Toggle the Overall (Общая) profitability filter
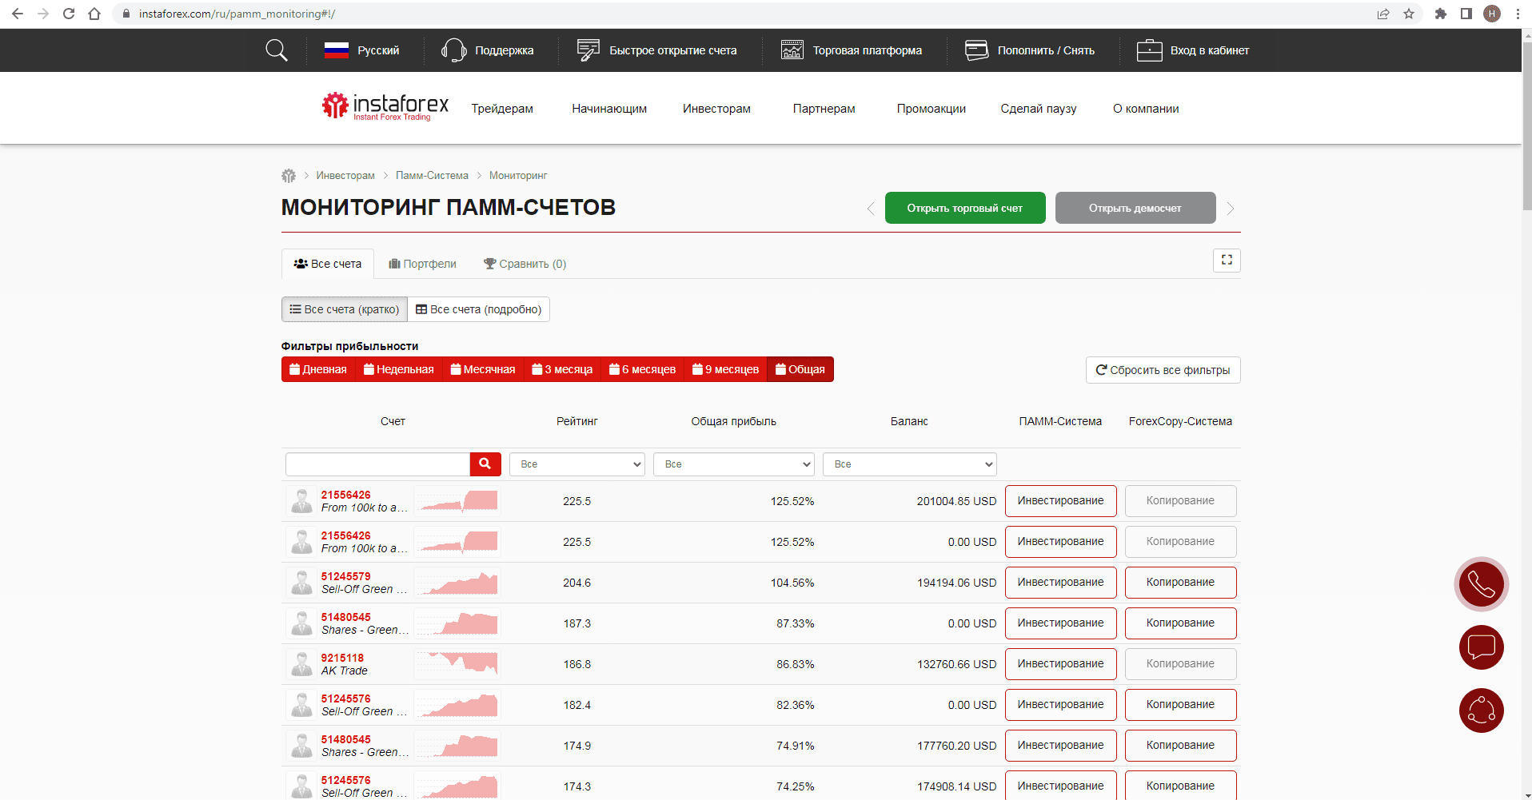This screenshot has height=800, width=1532. coord(800,369)
